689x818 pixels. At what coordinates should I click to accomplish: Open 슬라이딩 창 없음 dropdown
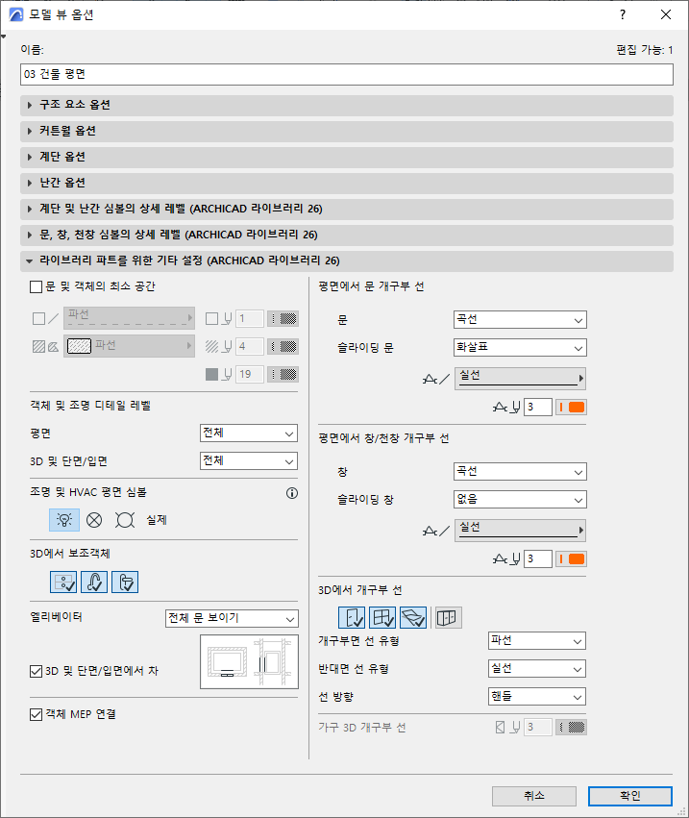(520, 499)
